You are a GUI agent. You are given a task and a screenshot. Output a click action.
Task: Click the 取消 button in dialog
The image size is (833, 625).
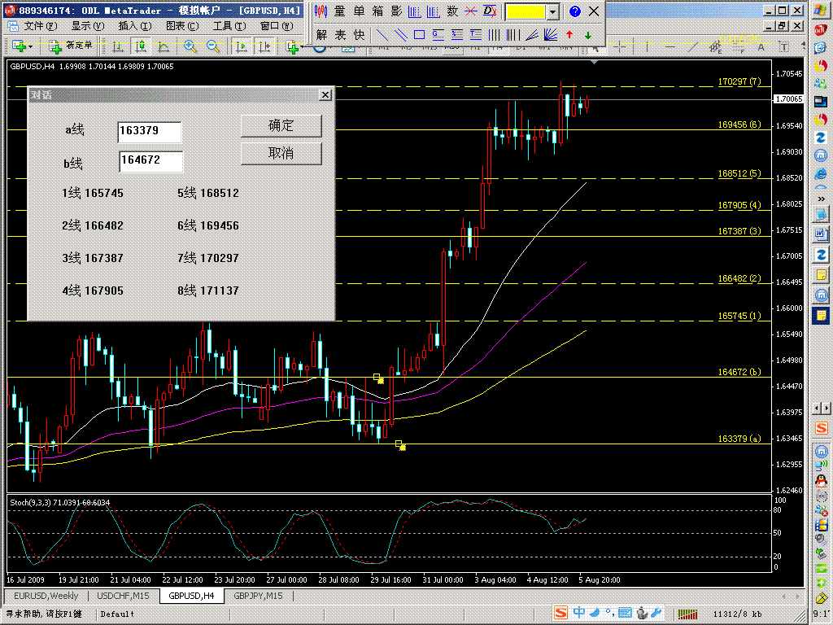[x=281, y=153]
